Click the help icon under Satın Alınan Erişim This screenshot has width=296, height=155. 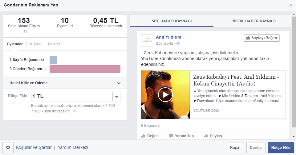24,31
